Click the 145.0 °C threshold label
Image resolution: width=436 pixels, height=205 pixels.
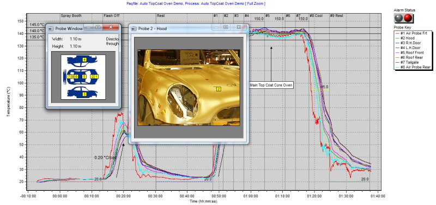coord(37,25)
